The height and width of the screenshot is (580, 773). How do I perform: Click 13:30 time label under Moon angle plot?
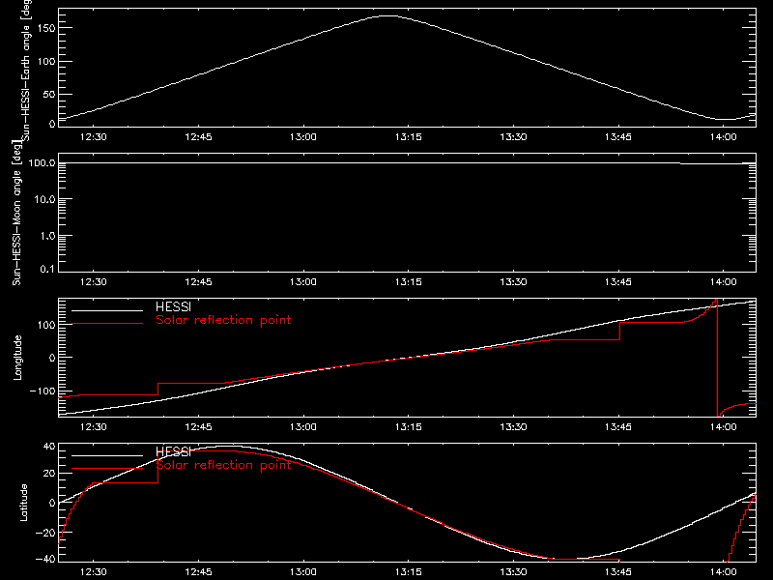[513, 281]
